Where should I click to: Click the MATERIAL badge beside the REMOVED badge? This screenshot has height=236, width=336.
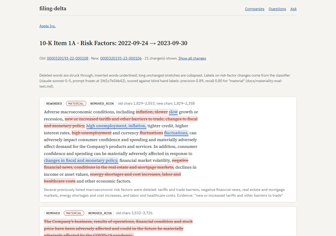tap(74, 213)
